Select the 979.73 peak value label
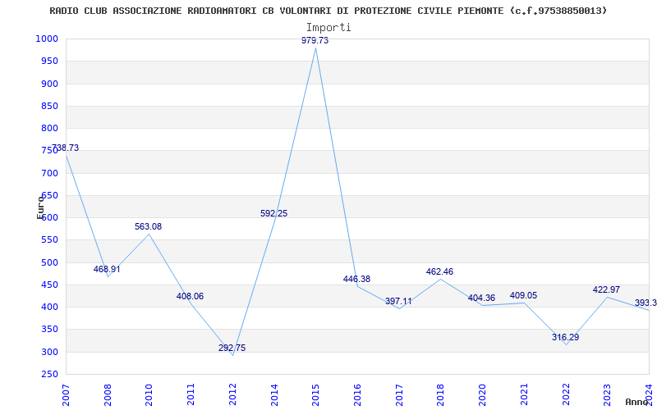The width and height of the screenshot is (657, 410). tap(315, 40)
